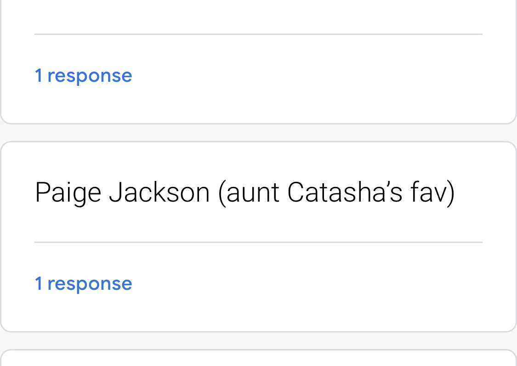This screenshot has height=366, width=517.
Task: Click the divider line in top card
Action: pos(258,34)
